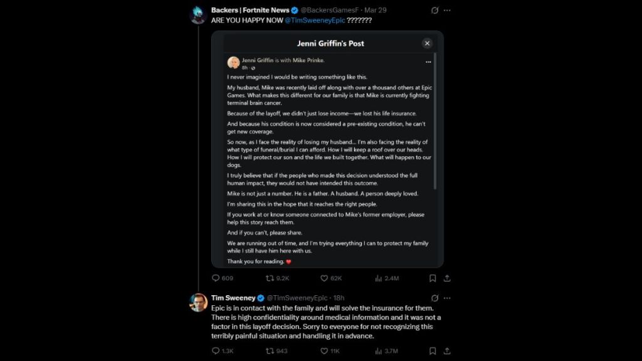Like the Backers Fortnite News post

pos(324,278)
